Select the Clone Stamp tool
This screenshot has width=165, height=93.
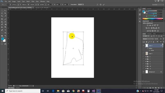point(2,22)
